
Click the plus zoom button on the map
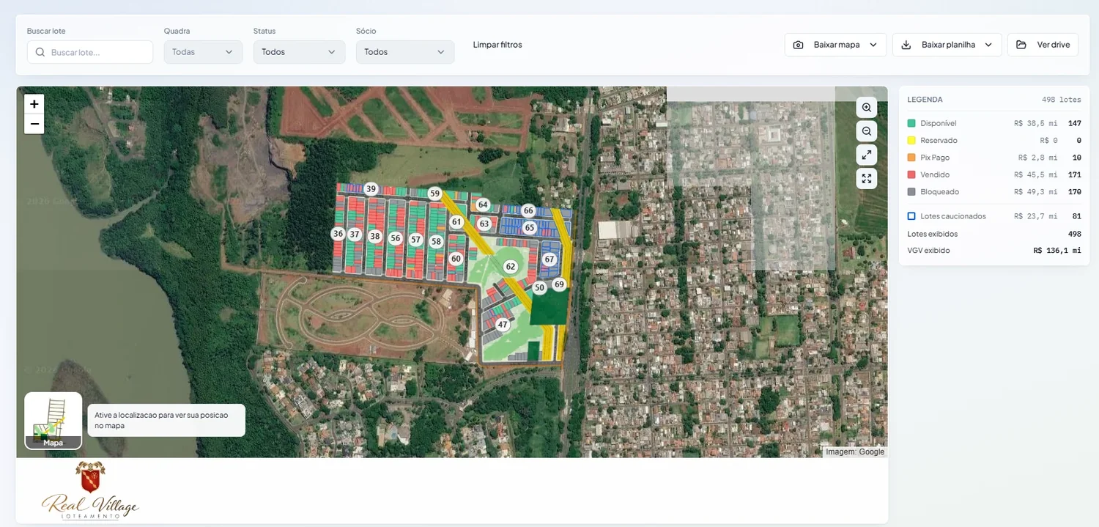click(x=34, y=104)
